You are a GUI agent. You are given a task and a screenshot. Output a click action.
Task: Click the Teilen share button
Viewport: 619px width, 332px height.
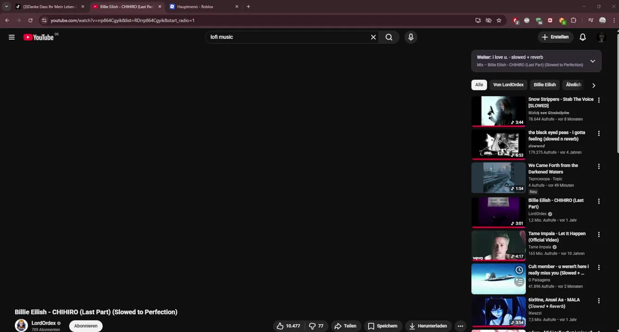click(x=345, y=326)
